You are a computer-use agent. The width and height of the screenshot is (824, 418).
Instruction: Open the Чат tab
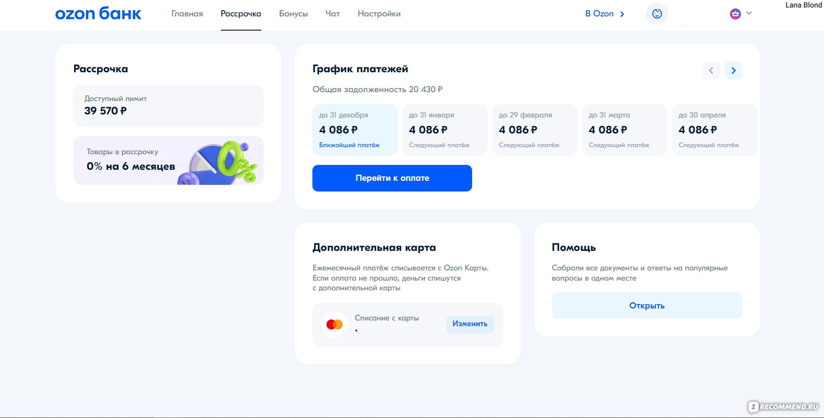(x=333, y=14)
